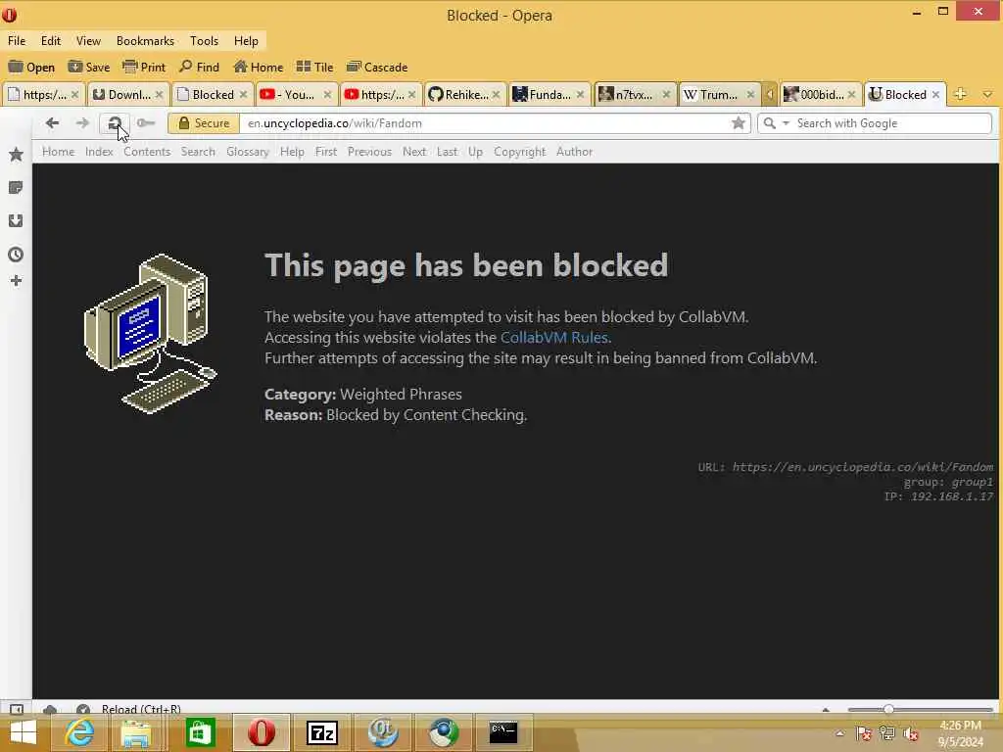Open File Explorer from the taskbar

point(136,732)
